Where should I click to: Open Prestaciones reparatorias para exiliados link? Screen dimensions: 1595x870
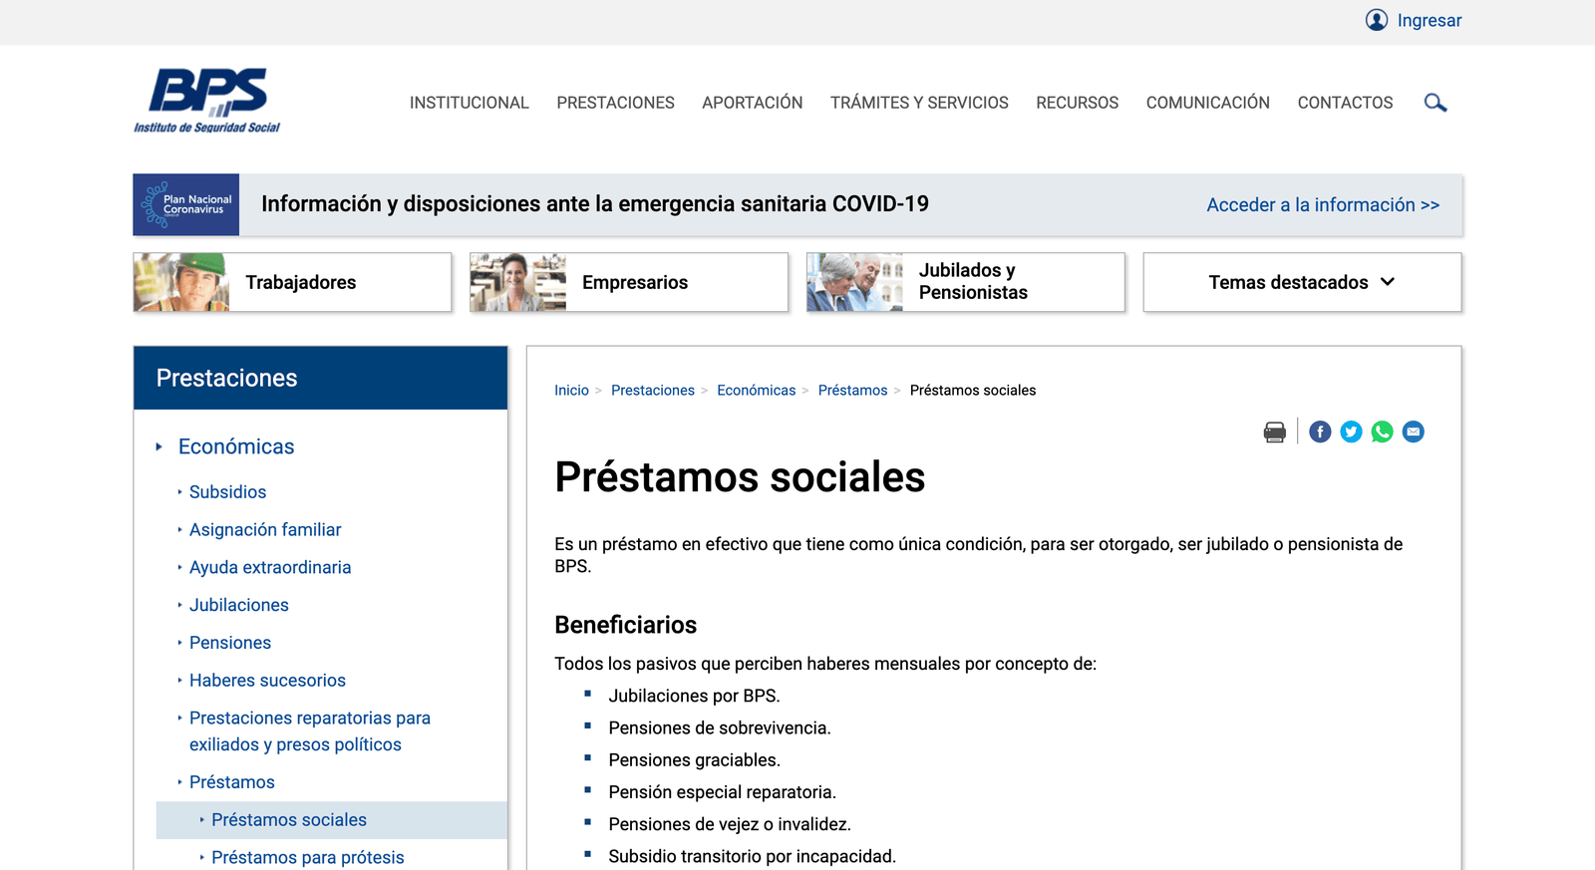(310, 731)
